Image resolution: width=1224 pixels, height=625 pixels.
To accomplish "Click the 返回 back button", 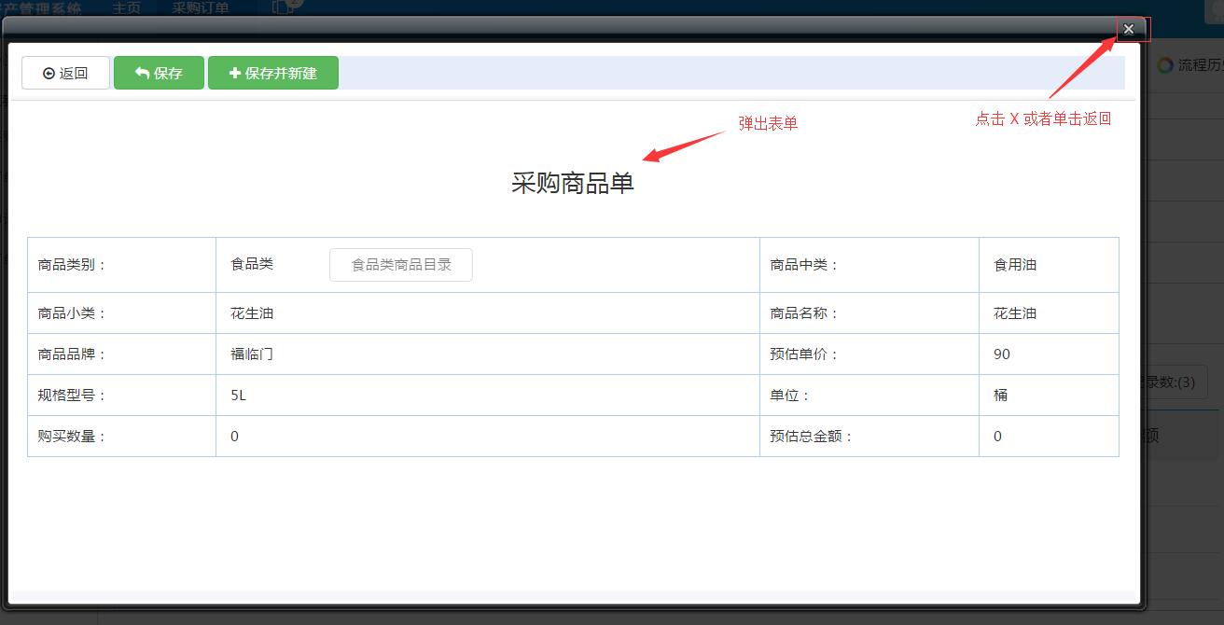I will click(65, 73).
